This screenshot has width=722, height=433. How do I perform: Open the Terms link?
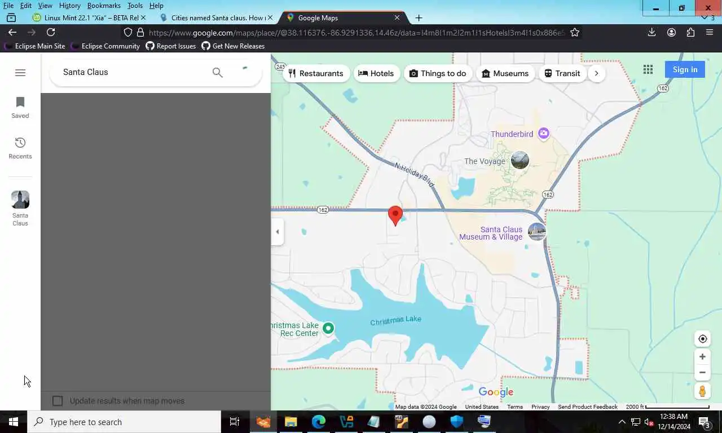(514, 407)
